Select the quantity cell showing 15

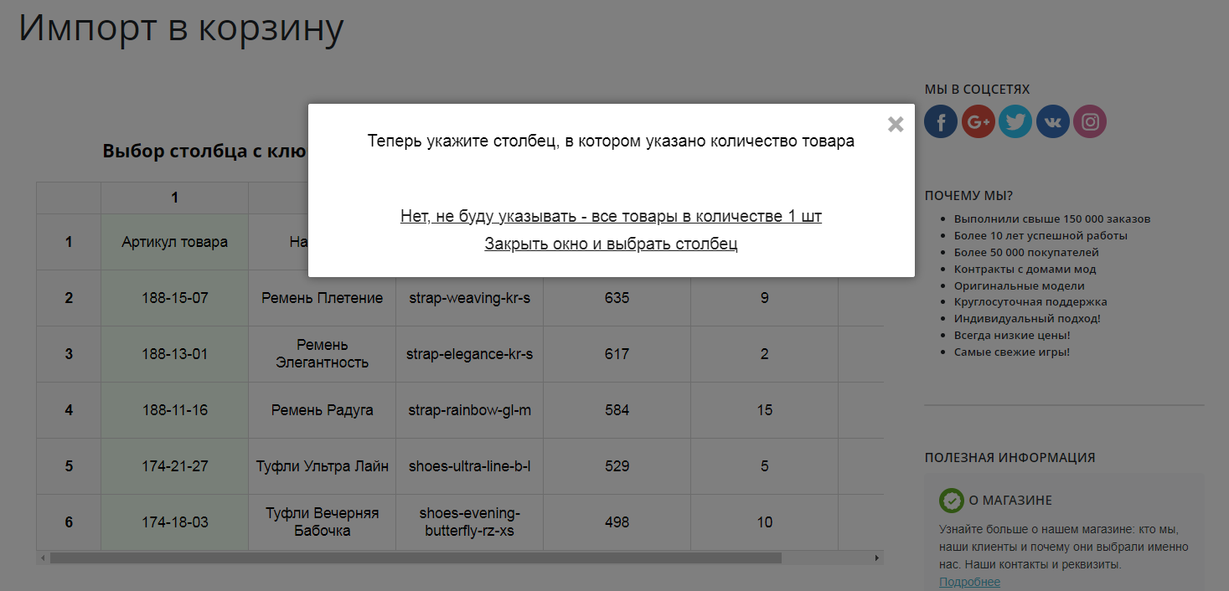[764, 410]
